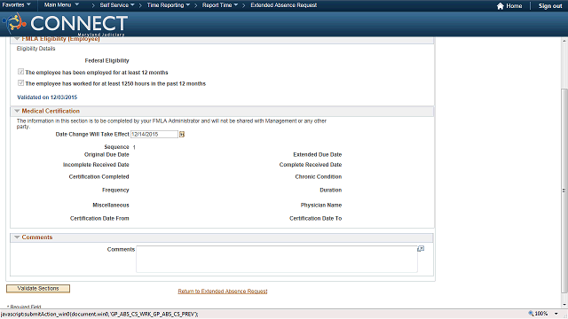
Task: Click the 'Miscellaneous' label
Action: (111, 205)
